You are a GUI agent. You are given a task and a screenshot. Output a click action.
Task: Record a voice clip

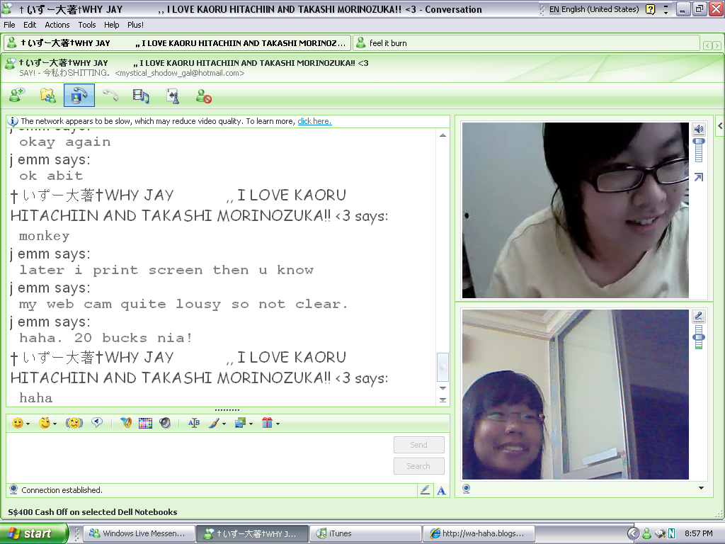pyautogui.click(x=96, y=422)
